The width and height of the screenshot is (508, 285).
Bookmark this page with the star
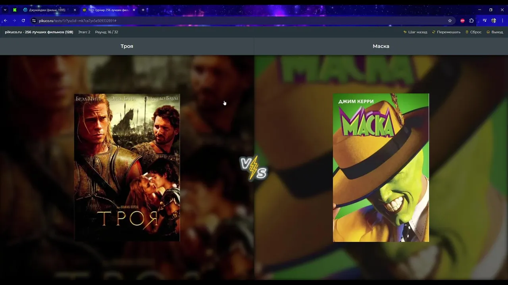(450, 21)
